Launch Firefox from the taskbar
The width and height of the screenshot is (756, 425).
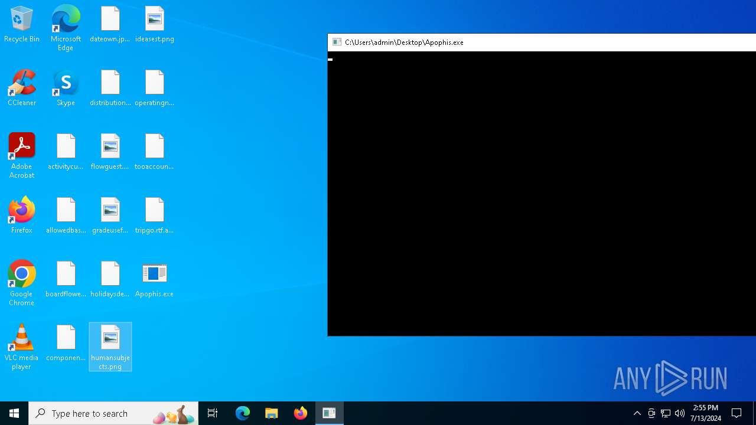pos(300,413)
